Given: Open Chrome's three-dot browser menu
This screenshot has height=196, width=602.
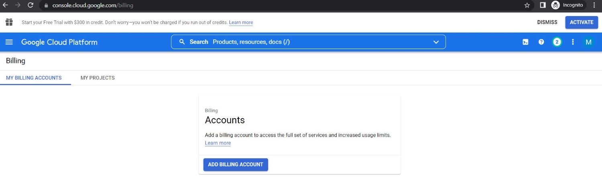Looking at the screenshot, I should (x=594, y=5).
